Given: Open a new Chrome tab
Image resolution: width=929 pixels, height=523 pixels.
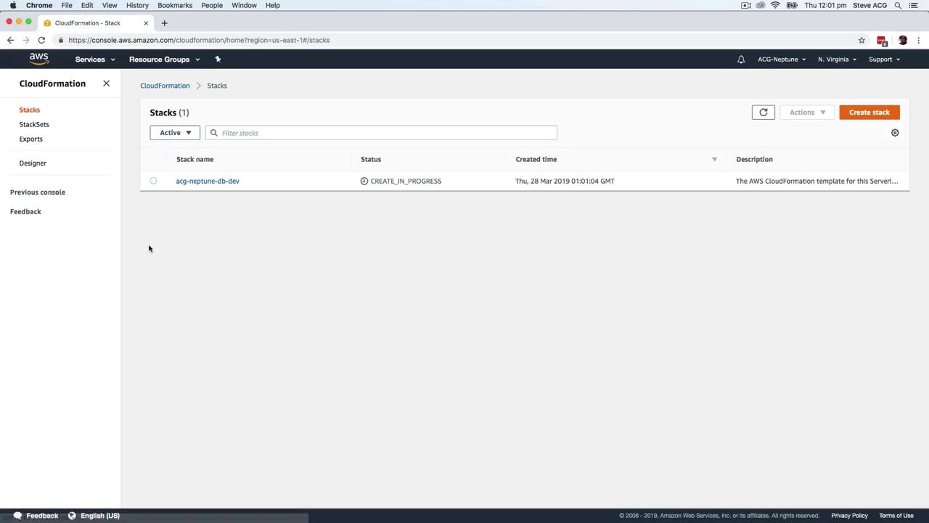Looking at the screenshot, I should [164, 23].
